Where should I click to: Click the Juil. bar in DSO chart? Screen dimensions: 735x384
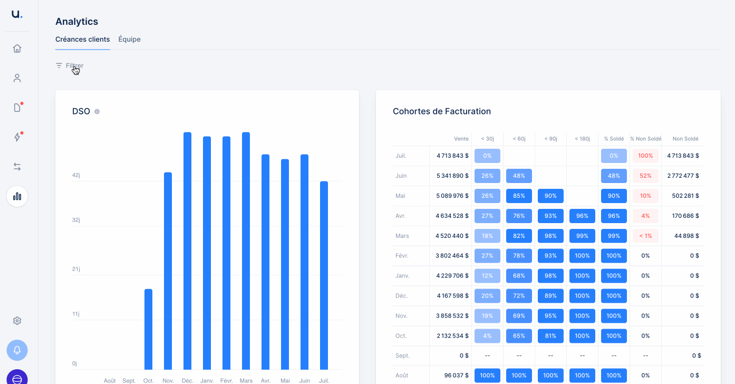(324, 275)
